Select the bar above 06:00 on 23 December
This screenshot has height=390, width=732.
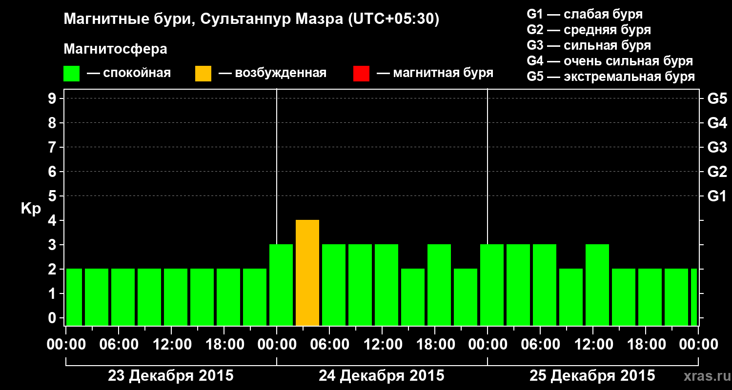[123, 297]
